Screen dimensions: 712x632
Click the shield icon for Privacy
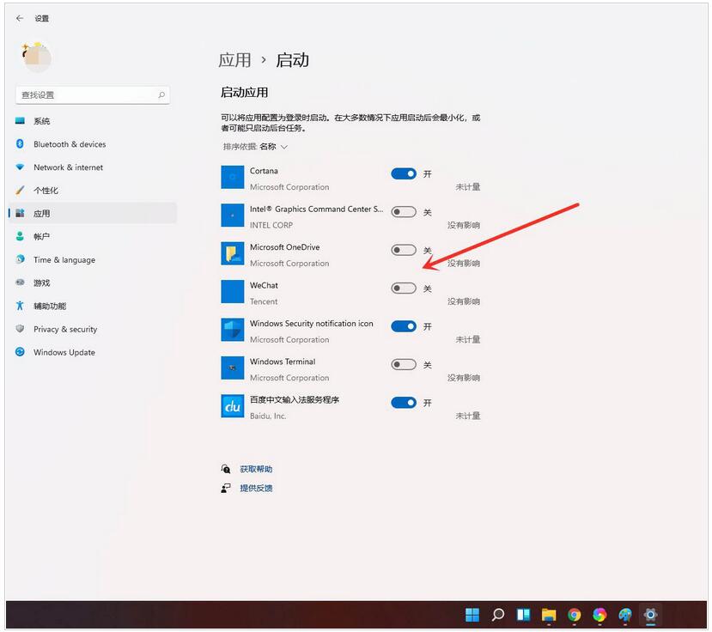[x=20, y=329]
